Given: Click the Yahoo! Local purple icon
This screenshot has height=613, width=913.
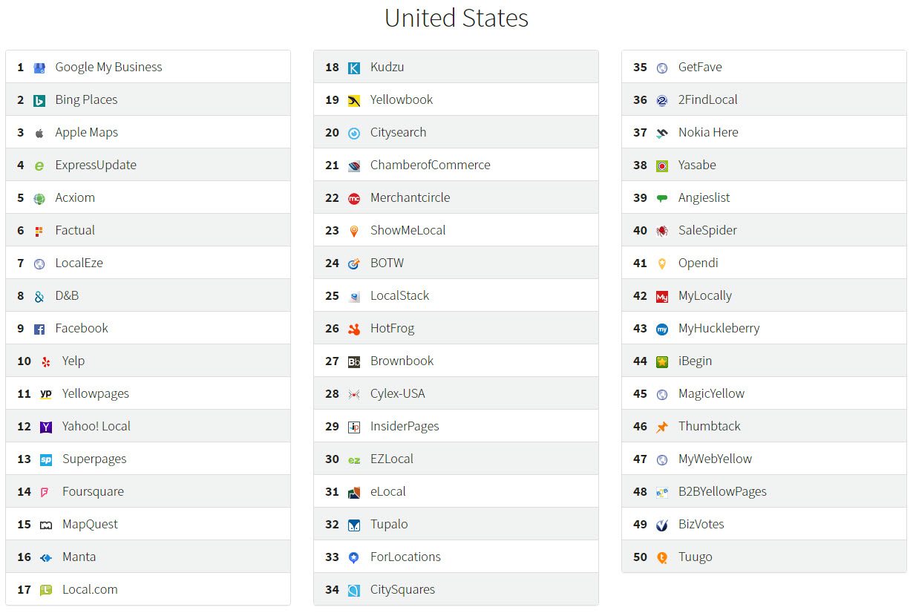Looking at the screenshot, I should coord(46,427).
